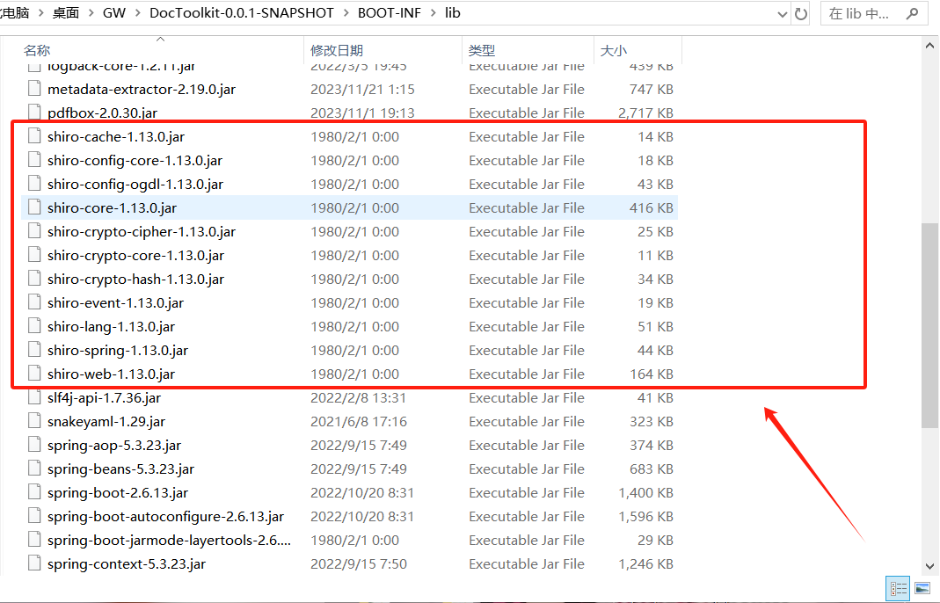Click the lib segment in address bar
This screenshot has height=603, width=940.
click(x=453, y=13)
